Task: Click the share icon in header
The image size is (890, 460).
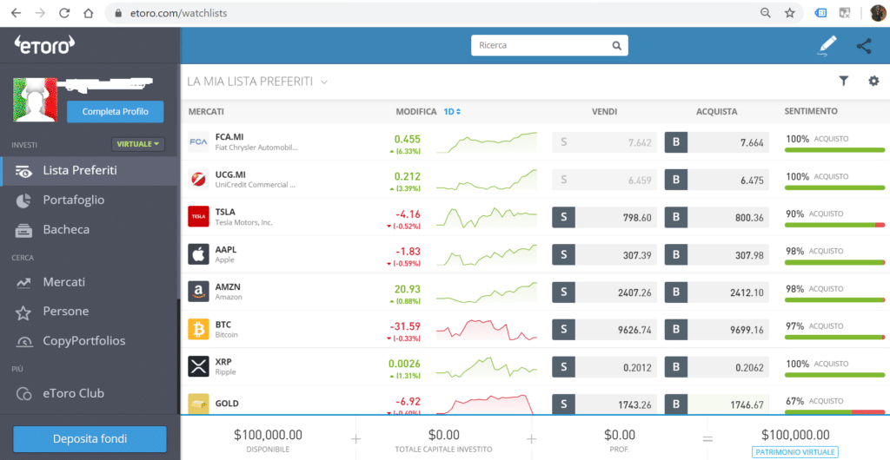Action: point(864,46)
